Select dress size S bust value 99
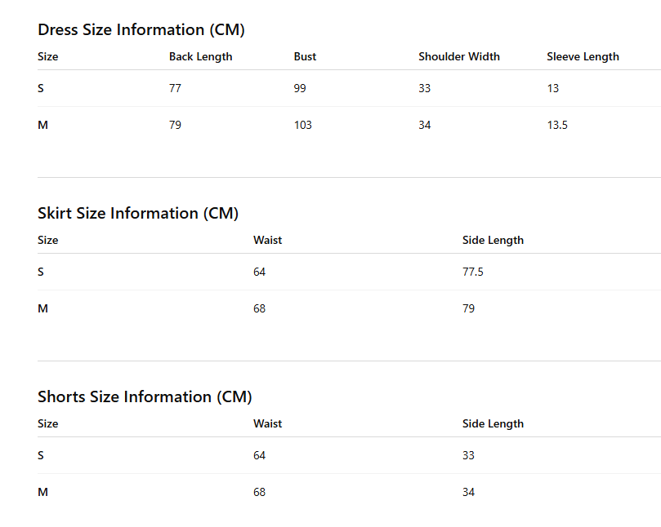 coord(300,88)
